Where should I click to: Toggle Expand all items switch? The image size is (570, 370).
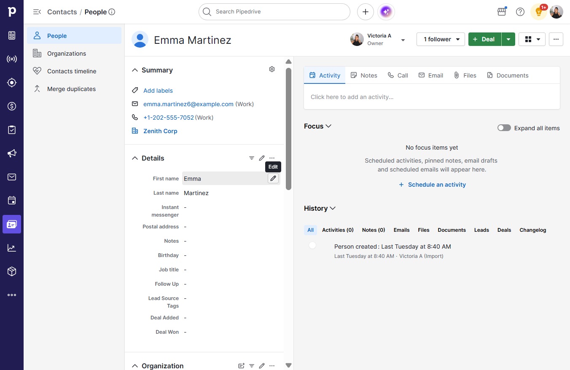click(x=504, y=128)
